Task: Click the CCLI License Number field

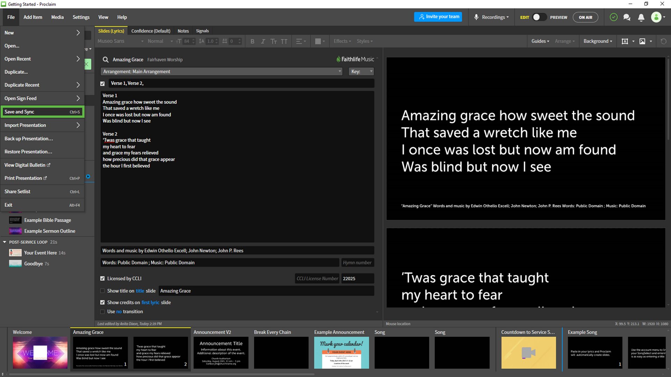Action: click(x=317, y=279)
